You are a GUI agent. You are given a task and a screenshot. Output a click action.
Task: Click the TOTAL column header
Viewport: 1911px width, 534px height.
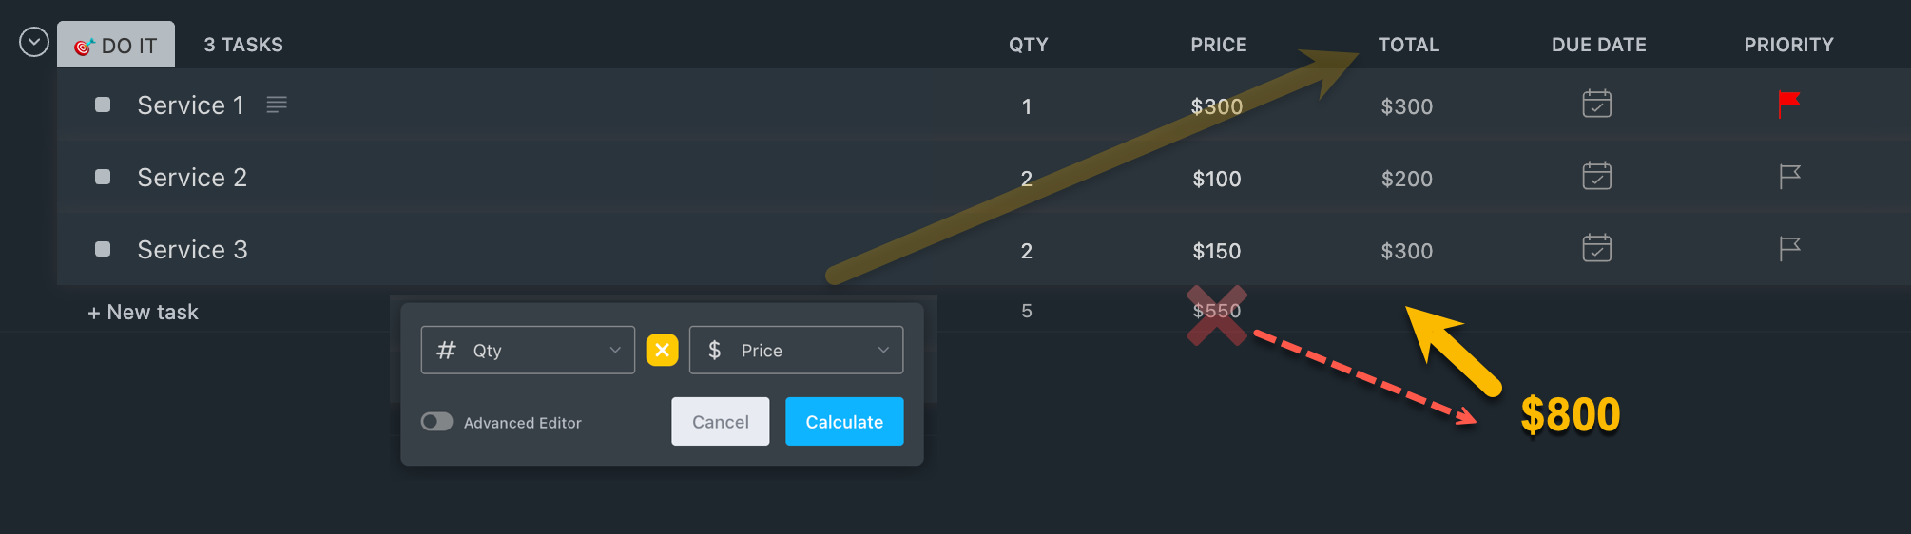[x=1408, y=45]
